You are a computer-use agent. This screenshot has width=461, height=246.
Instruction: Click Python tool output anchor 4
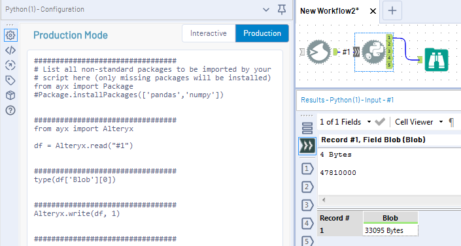click(389, 58)
